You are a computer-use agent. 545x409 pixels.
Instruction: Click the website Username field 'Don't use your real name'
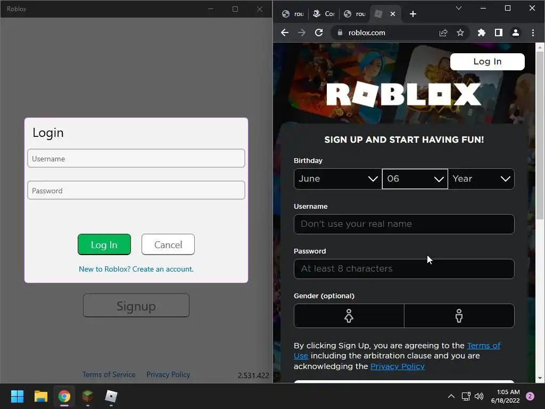tap(404, 224)
